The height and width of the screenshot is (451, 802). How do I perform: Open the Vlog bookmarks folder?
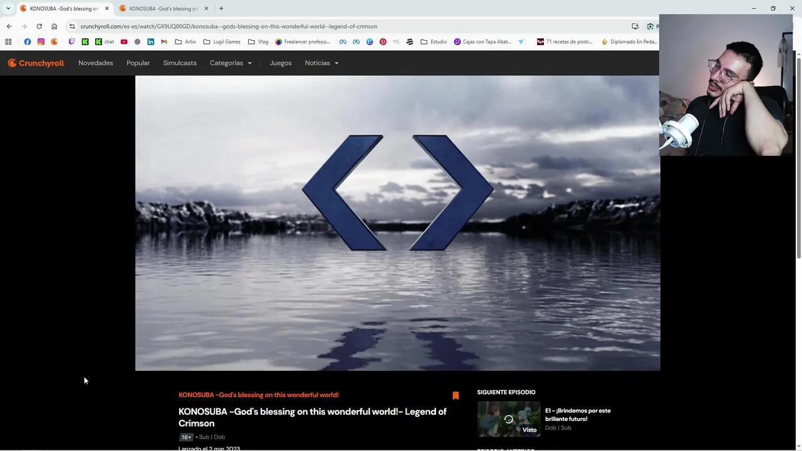pos(258,42)
